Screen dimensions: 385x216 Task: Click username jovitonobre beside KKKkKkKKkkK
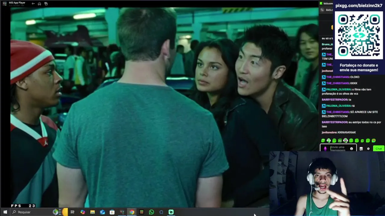coord(329,132)
